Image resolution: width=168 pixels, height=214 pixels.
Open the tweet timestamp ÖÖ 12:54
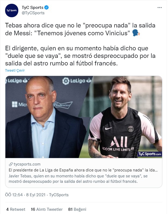click(x=14, y=195)
